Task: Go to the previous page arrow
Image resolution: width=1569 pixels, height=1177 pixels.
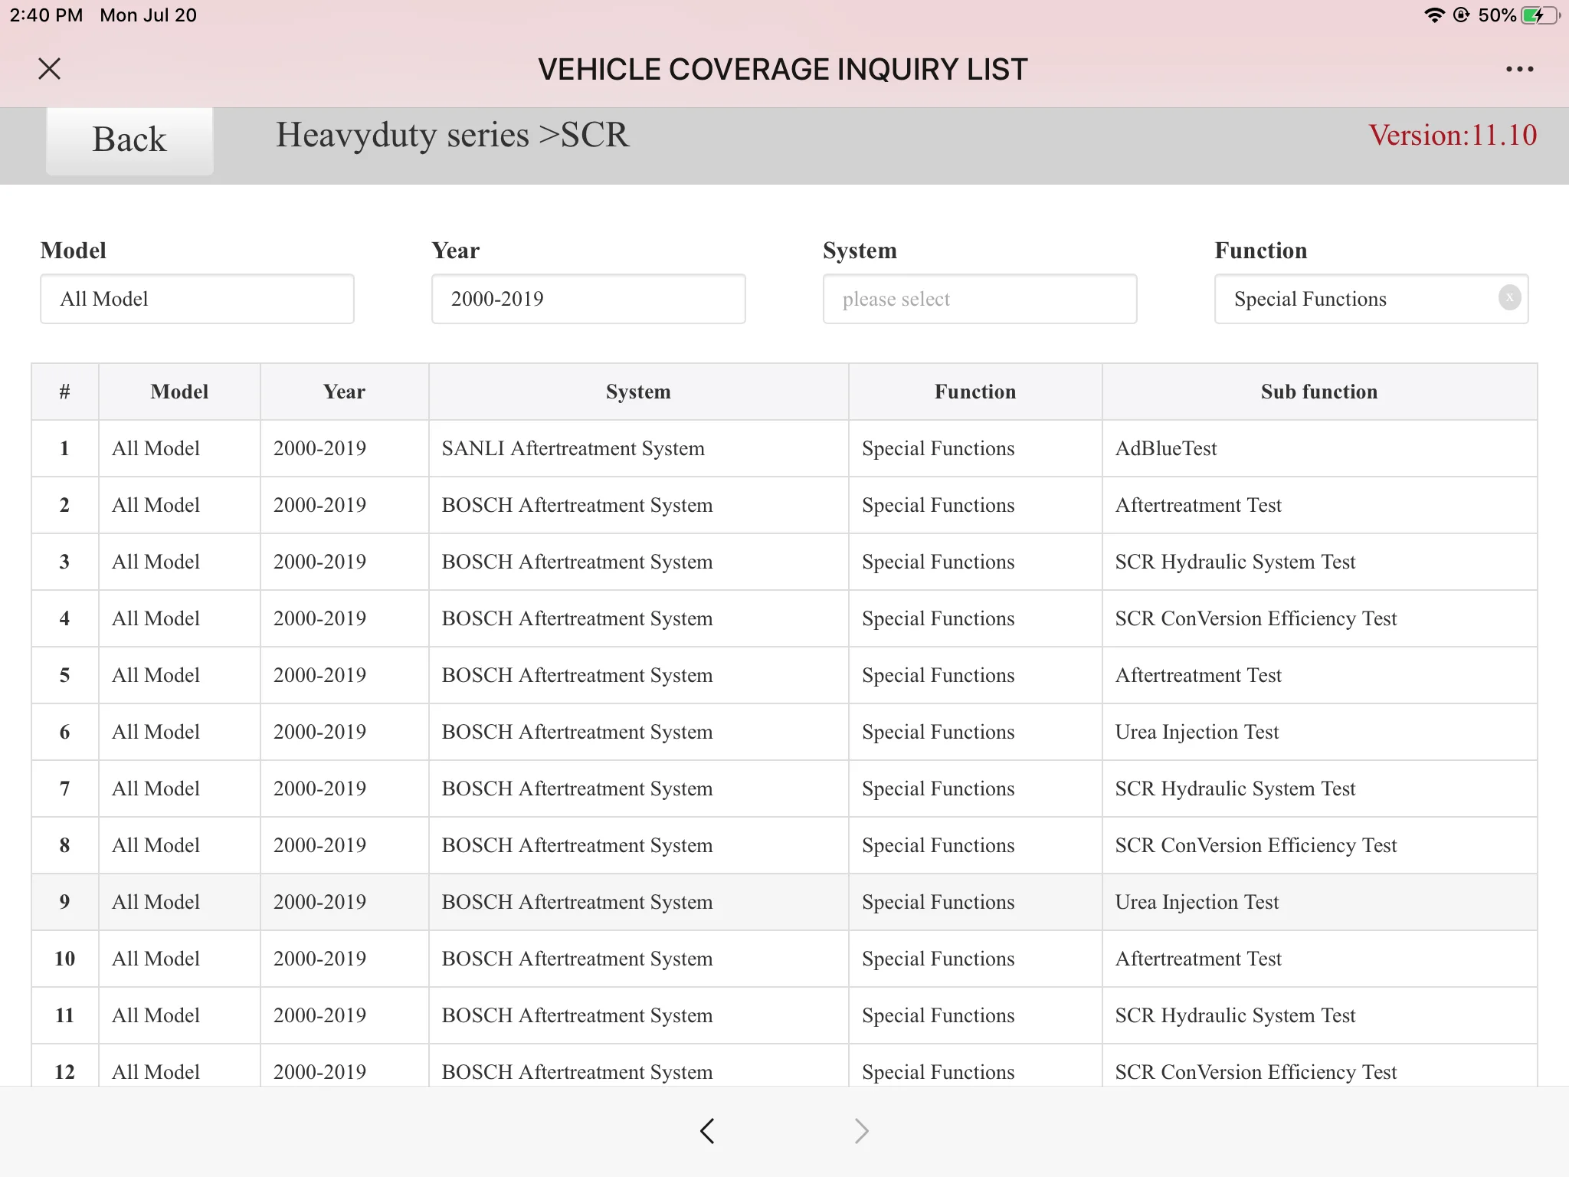Action: [x=708, y=1130]
